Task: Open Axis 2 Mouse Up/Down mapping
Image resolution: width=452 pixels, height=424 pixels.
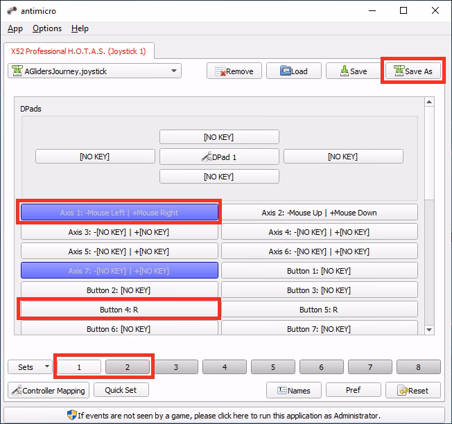Action: click(320, 212)
